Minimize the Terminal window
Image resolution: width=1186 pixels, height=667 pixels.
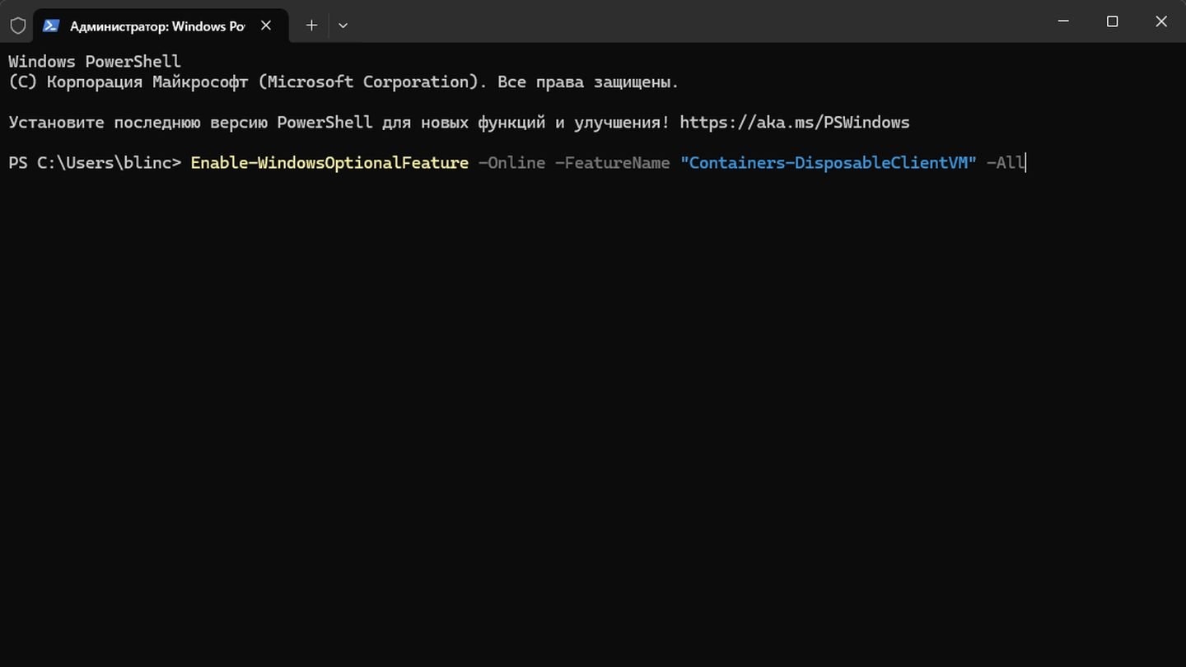tap(1063, 22)
